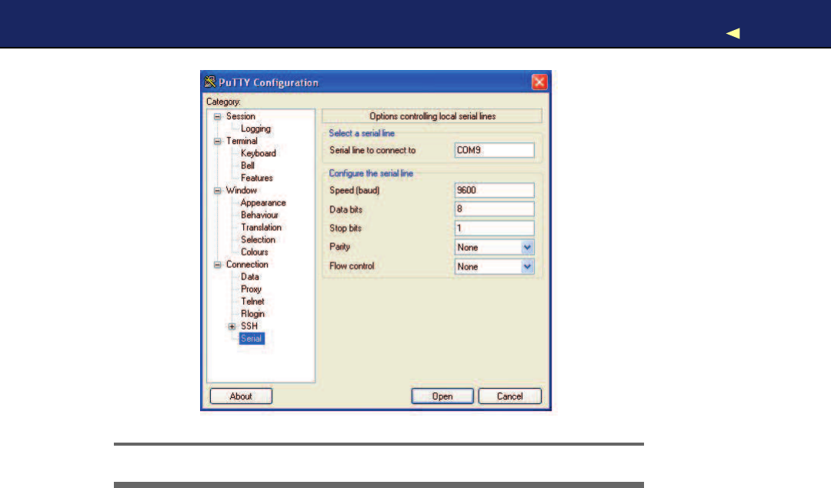Image resolution: width=831 pixels, height=488 pixels.
Task: Open the Parity dropdown
Action: pyautogui.click(x=527, y=247)
